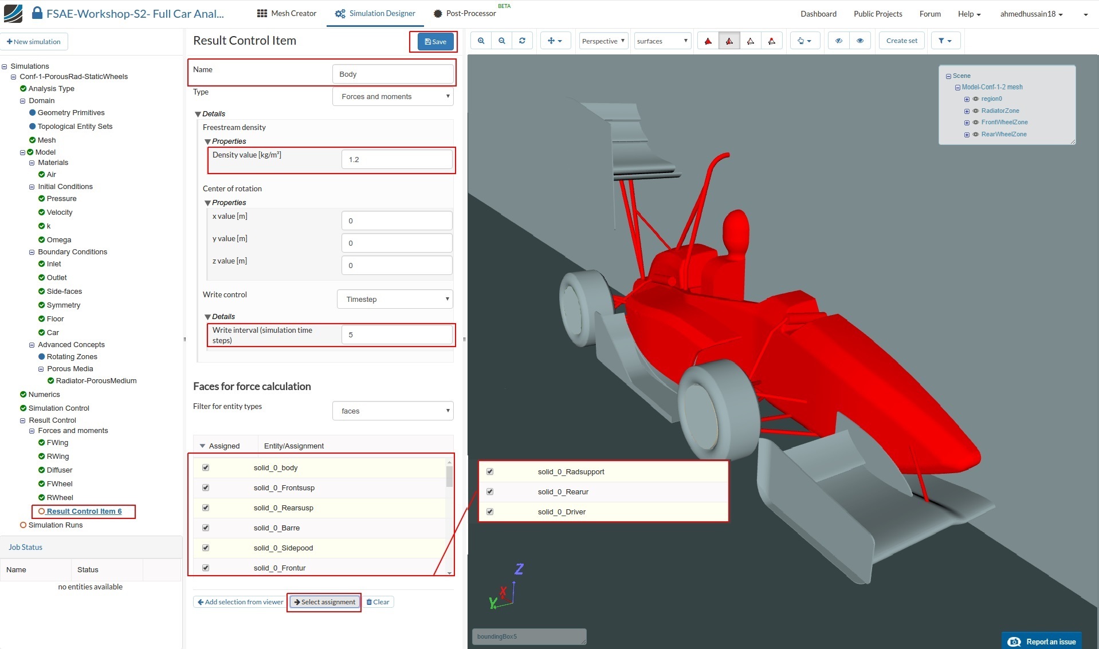Image resolution: width=1099 pixels, height=649 pixels.
Task: Select the solid surface render mode icon
Action: click(708, 41)
